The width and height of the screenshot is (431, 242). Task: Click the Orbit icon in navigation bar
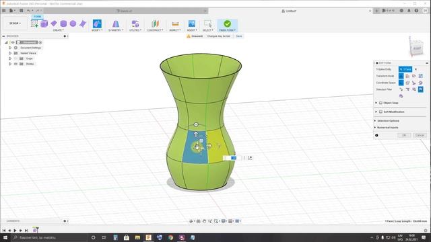coord(191,221)
